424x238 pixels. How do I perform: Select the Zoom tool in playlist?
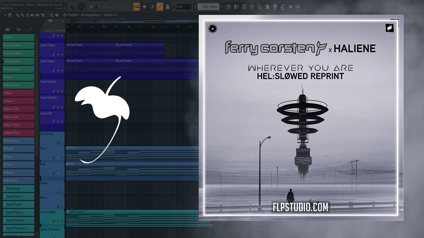tap(52, 15)
